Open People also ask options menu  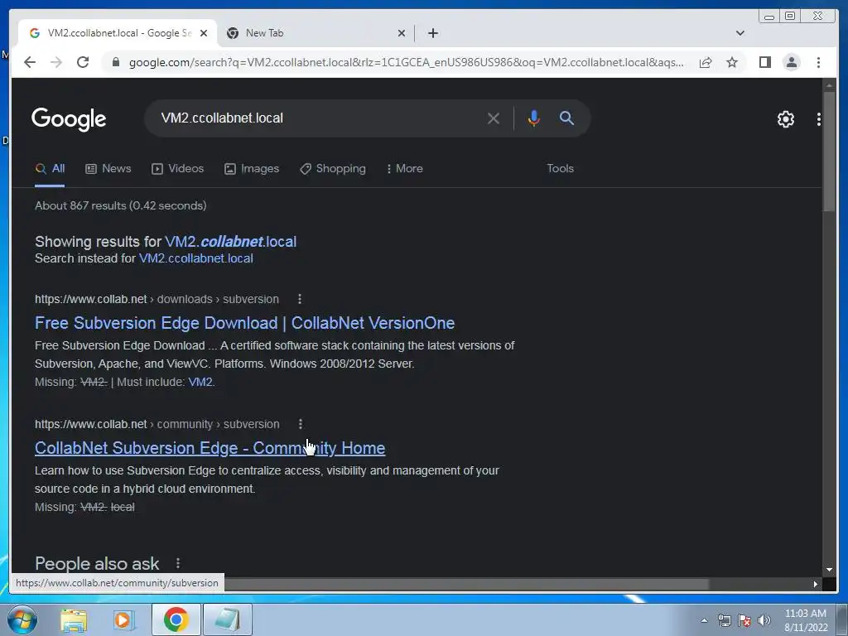click(178, 563)
